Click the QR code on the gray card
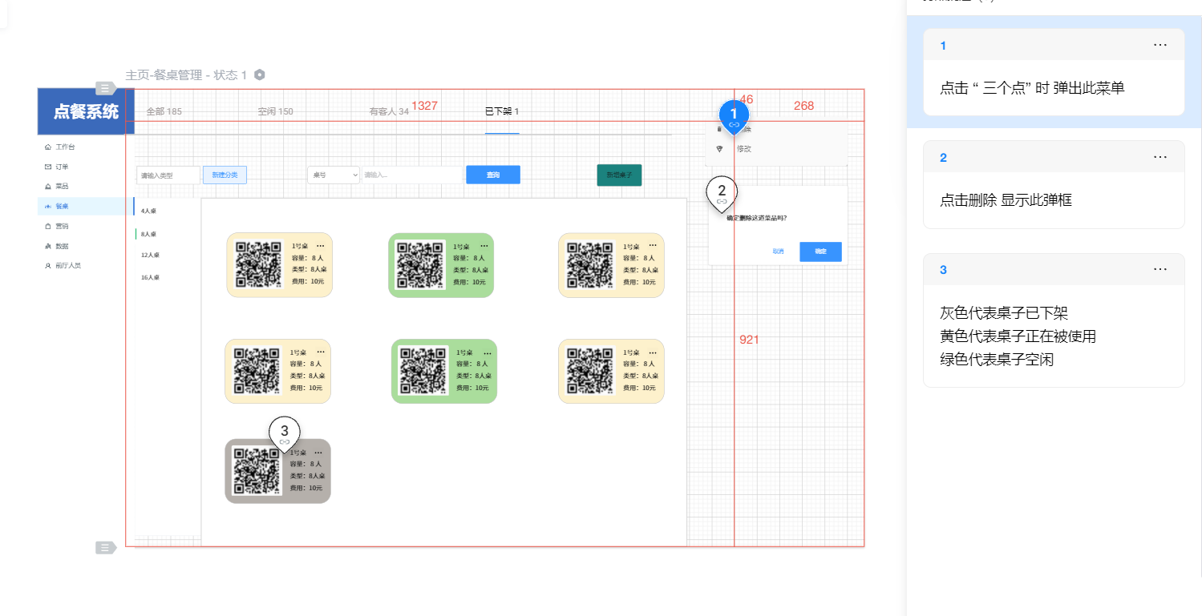The image size is (1202, 616). point(257,471)
